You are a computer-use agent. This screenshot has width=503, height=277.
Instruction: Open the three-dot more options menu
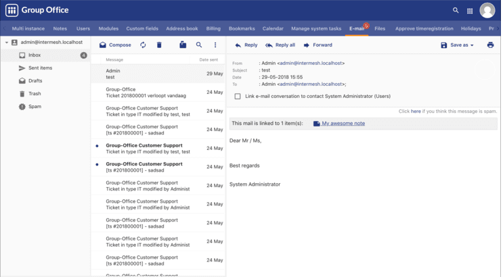point(215,45)
